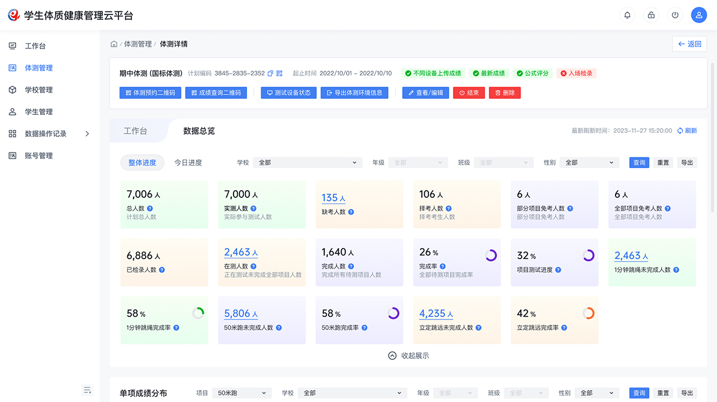Image resolution: width=717 pixels, height=402 pixels.
Task: Click 体测预约二维码 button
Action: click(x=151, y=93)
